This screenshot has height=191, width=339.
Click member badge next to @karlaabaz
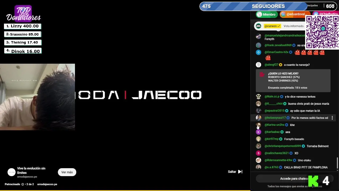pos(282,132)
